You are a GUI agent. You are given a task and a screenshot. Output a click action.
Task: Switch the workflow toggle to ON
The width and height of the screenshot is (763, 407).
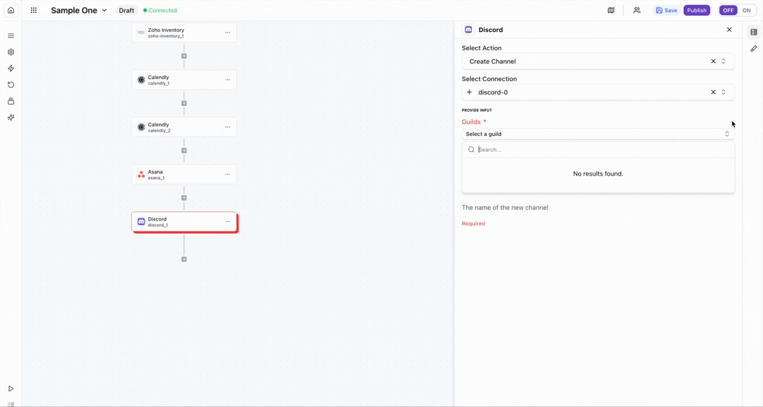(747, 10)
